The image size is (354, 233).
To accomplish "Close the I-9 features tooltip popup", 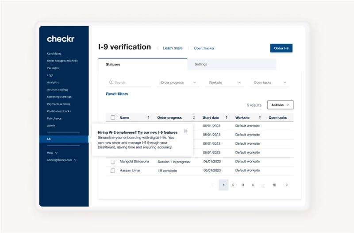I will click(x=185, y=131).
